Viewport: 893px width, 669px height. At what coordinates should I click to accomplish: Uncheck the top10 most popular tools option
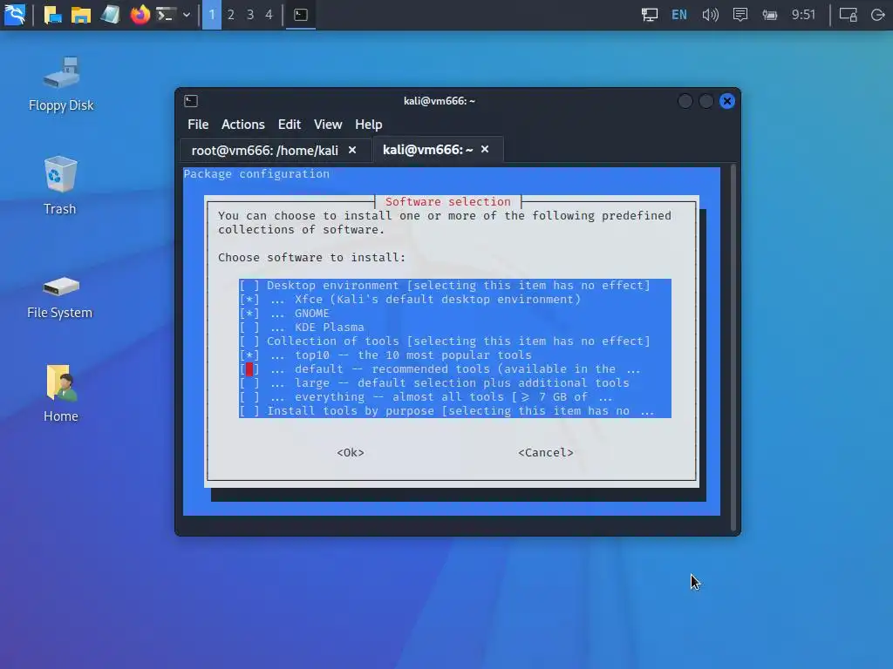click(249, 355)
